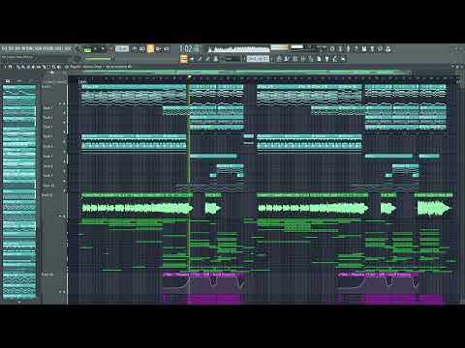Click the Stop button in transport panel
The width and height of the screenshot is (465, 348).
pos(103,49)
